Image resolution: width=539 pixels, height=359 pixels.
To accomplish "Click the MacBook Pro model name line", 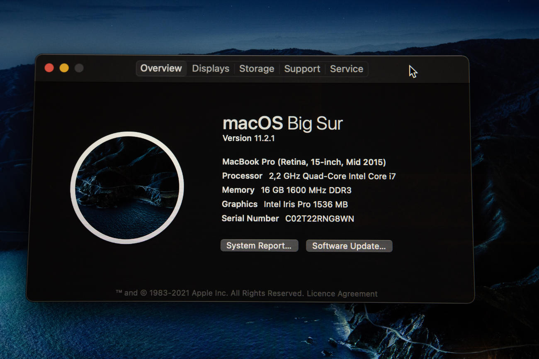I will [304, 162].
